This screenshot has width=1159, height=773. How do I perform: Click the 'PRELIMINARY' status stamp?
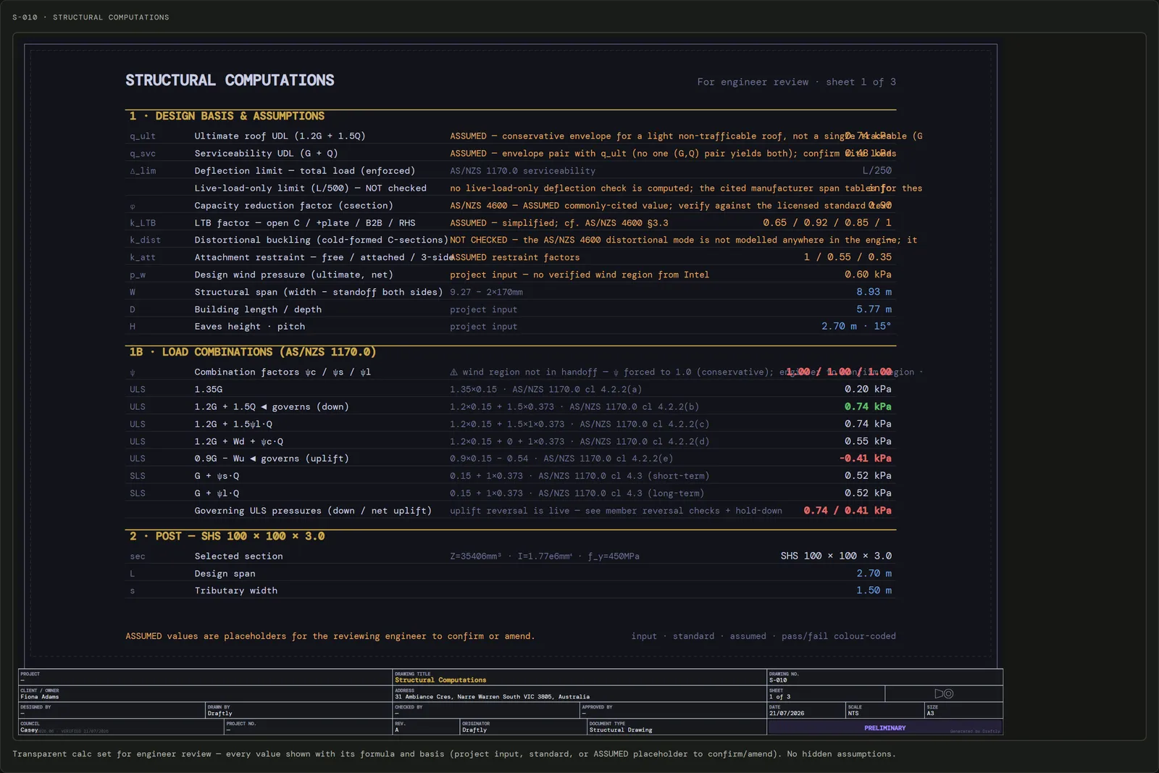pos(884,728)
